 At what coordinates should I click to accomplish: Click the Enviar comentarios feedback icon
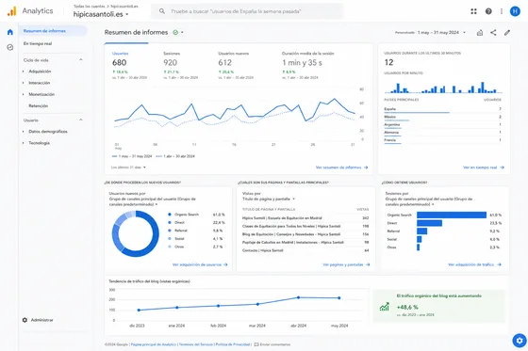point(256,344)
